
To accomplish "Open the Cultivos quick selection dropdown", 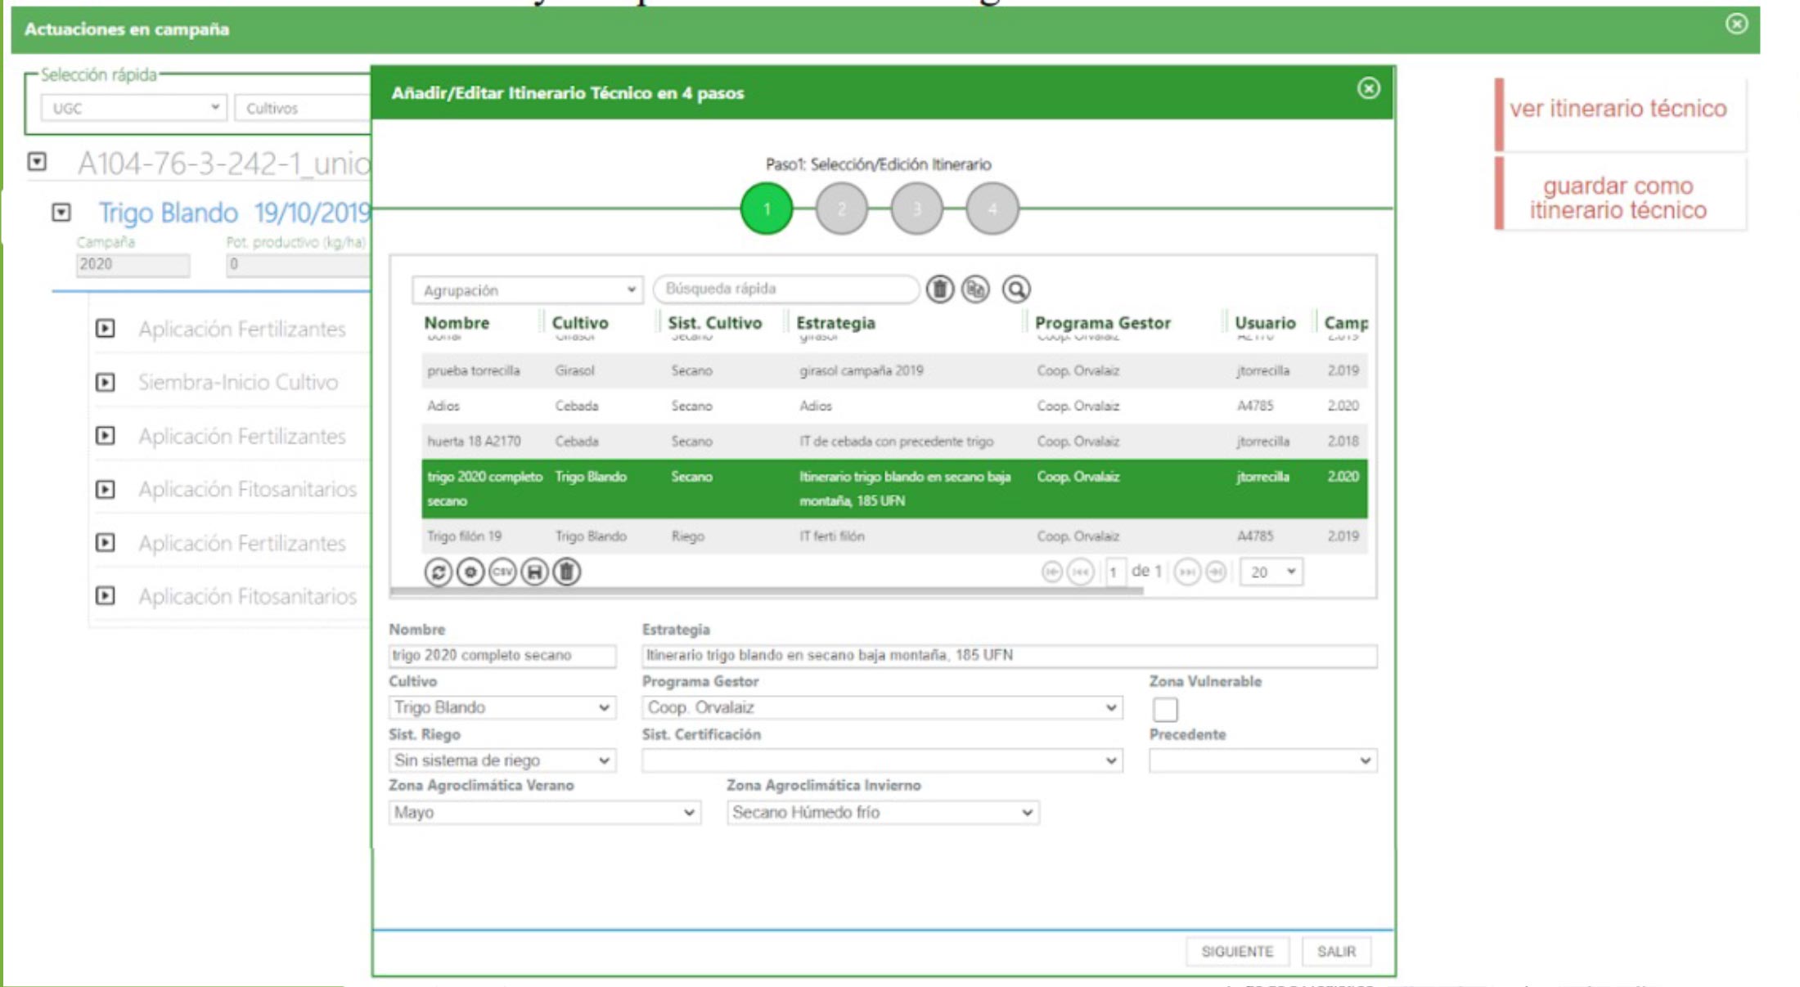I will pos(303,108).
